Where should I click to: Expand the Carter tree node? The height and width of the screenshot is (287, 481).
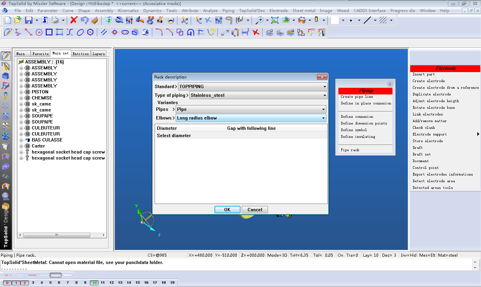21,146
